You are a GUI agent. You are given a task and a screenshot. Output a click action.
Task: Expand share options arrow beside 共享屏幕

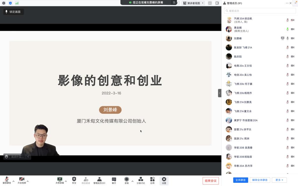(x=66, y=181)
